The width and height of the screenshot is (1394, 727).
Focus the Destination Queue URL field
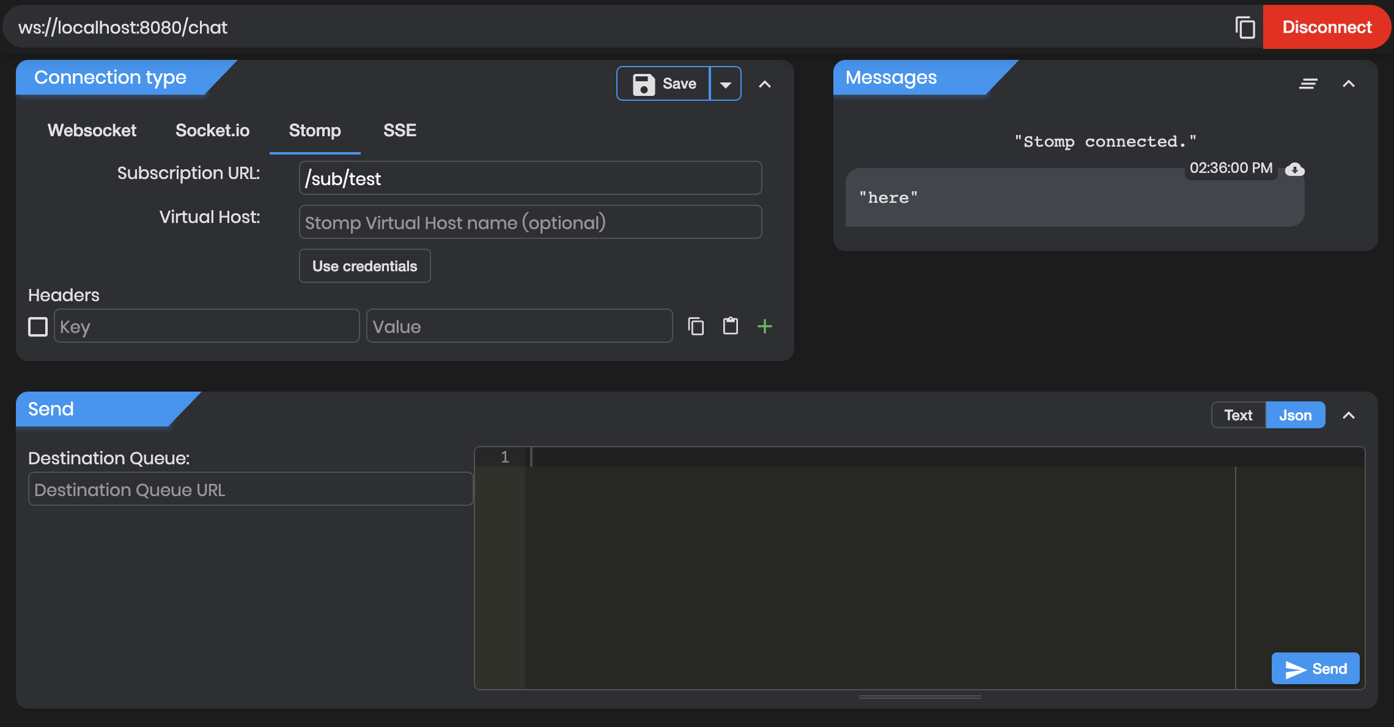point(251,489)
